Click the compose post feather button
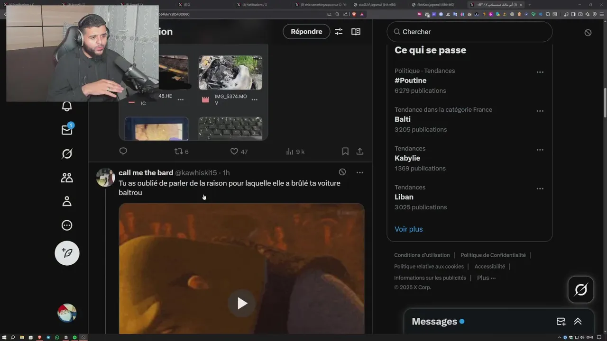Image resolution: width=607 pixels, height=341 pixels. pos(67,253)
